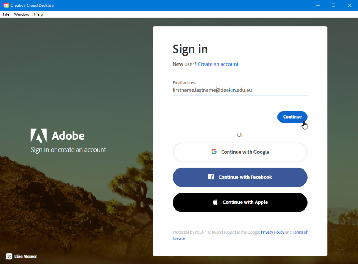The height and width of the screenshot is (264, 358).
Task: Maximize the Creative Cloud Desktop window
Action: coord(334,5)
